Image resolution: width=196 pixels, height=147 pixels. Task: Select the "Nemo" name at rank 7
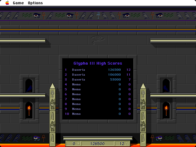point(76,99)
